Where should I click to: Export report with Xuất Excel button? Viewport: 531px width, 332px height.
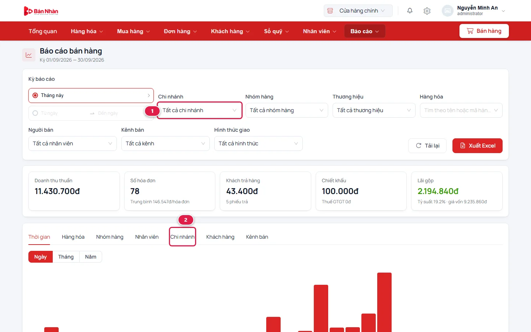pyautogui.click(x=478, y=146)
